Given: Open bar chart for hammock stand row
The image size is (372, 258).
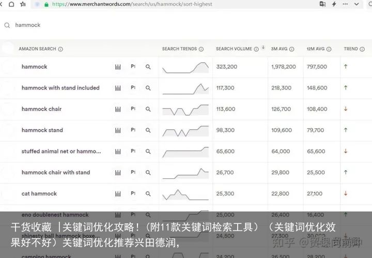Looking at the screenshot, I should coord(118,130).
